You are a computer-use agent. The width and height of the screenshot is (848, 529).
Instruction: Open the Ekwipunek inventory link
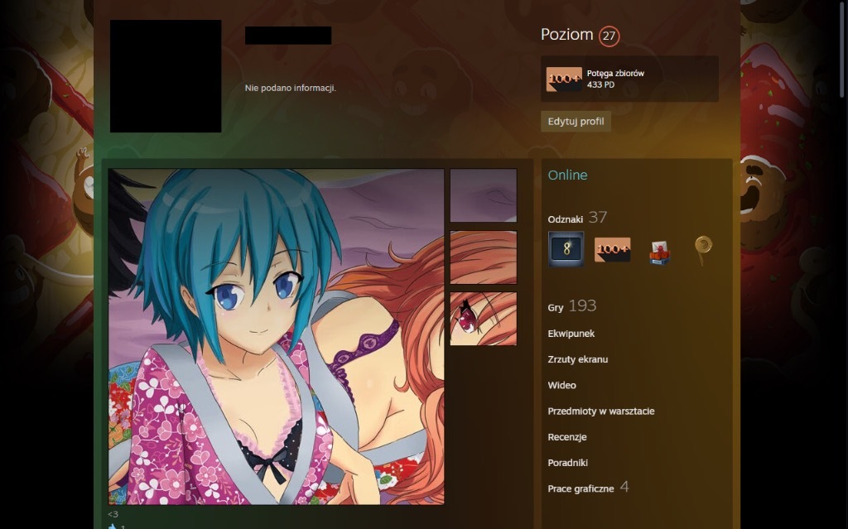571,334
